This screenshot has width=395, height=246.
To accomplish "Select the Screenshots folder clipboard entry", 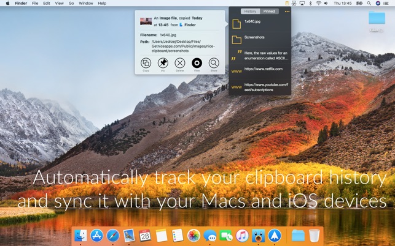I will [260, 40].
